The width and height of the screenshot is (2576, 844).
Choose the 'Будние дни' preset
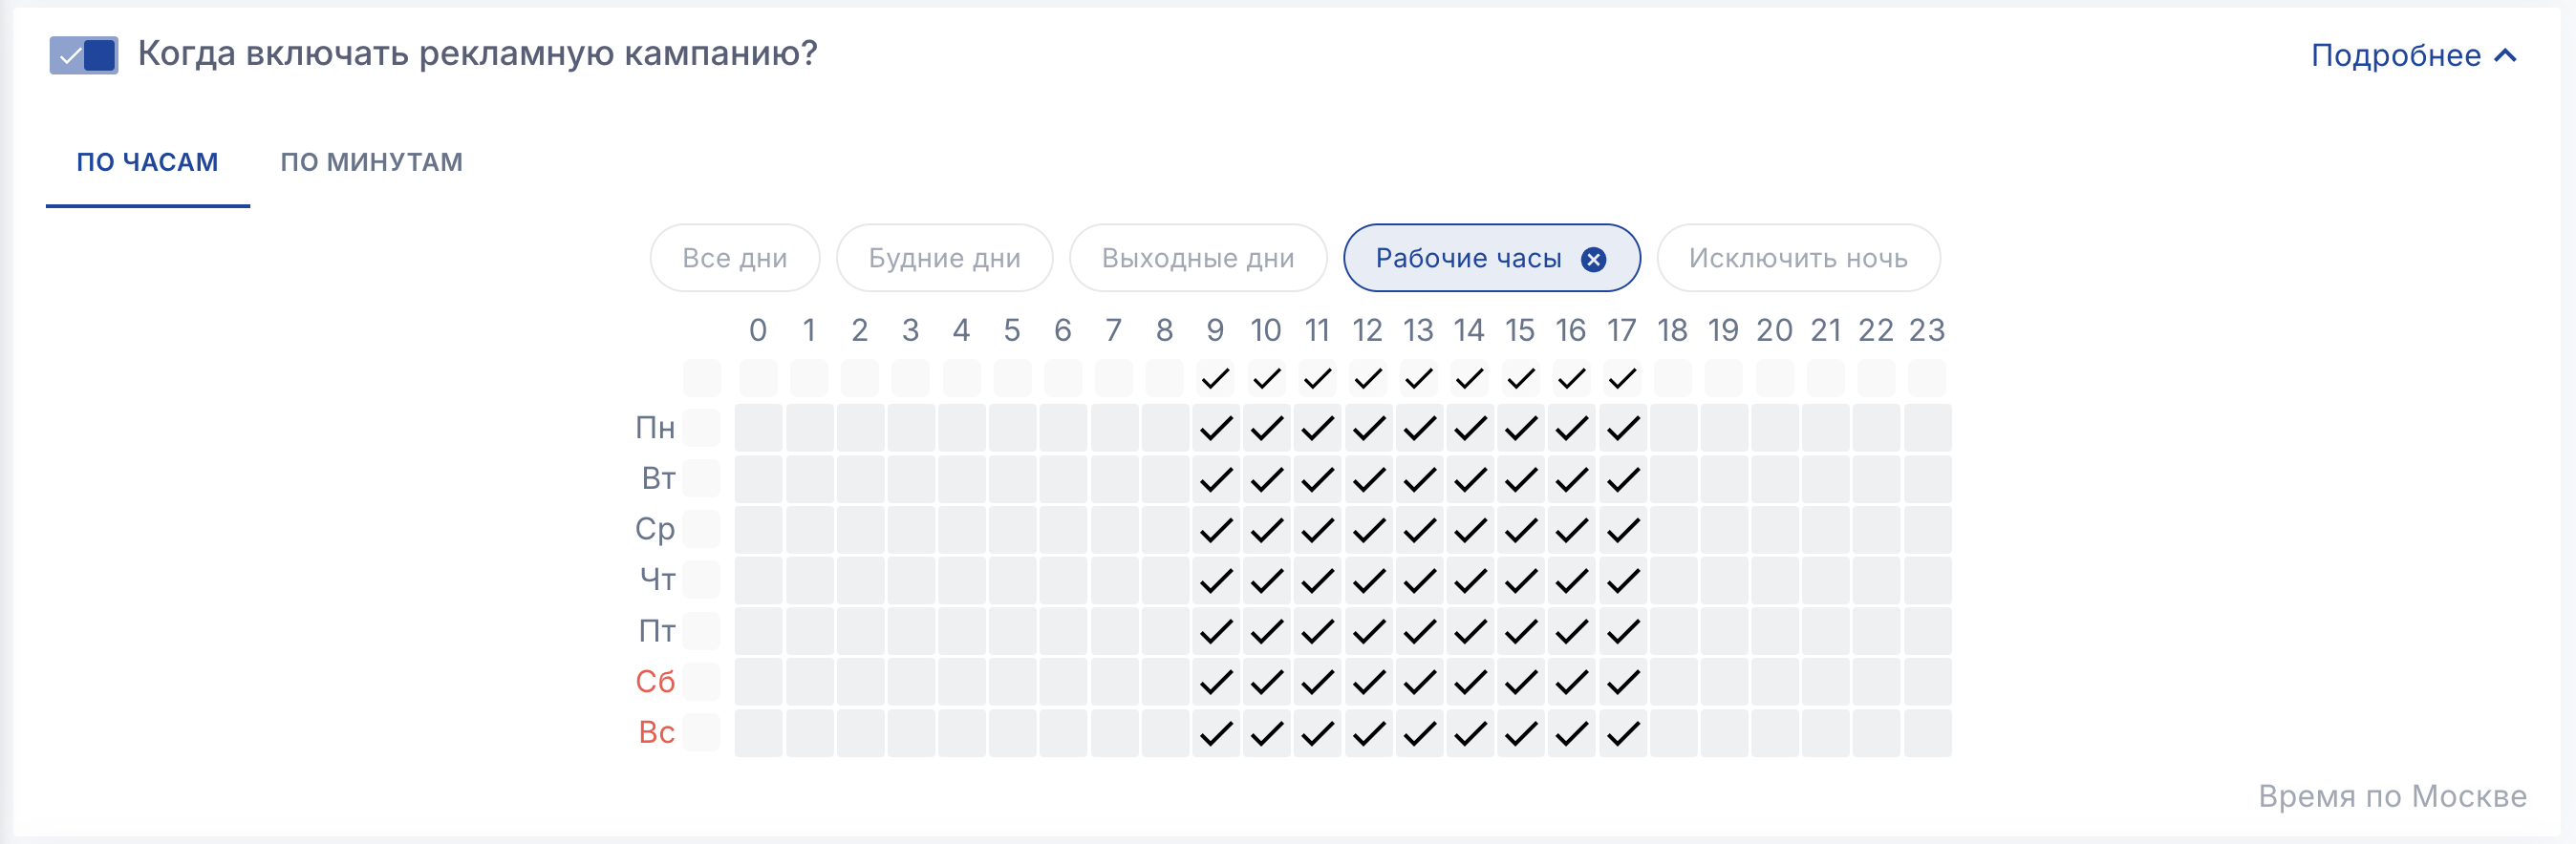943,259
